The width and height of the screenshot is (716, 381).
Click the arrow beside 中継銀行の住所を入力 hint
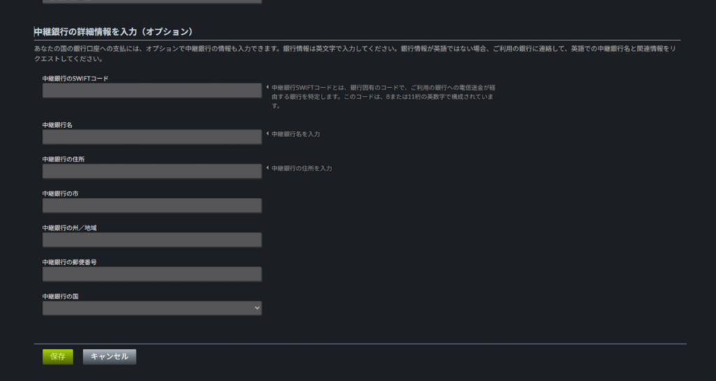[266, 168]
